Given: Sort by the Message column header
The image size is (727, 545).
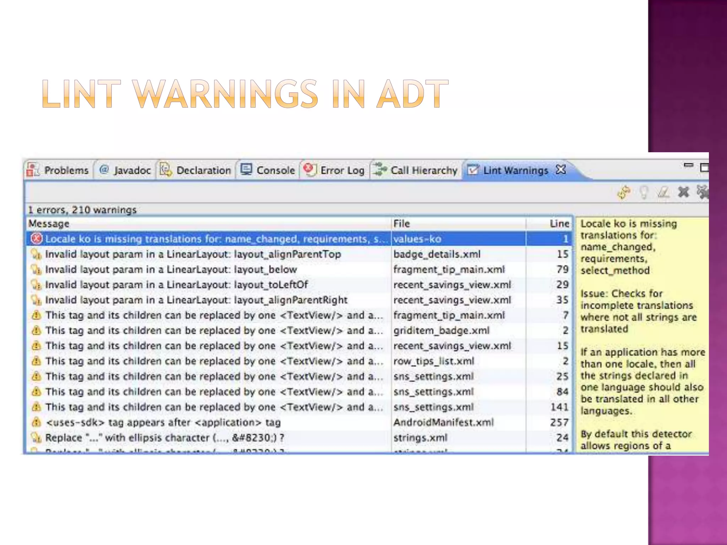Looking at the screenshot, I should [x=209, y=224].
